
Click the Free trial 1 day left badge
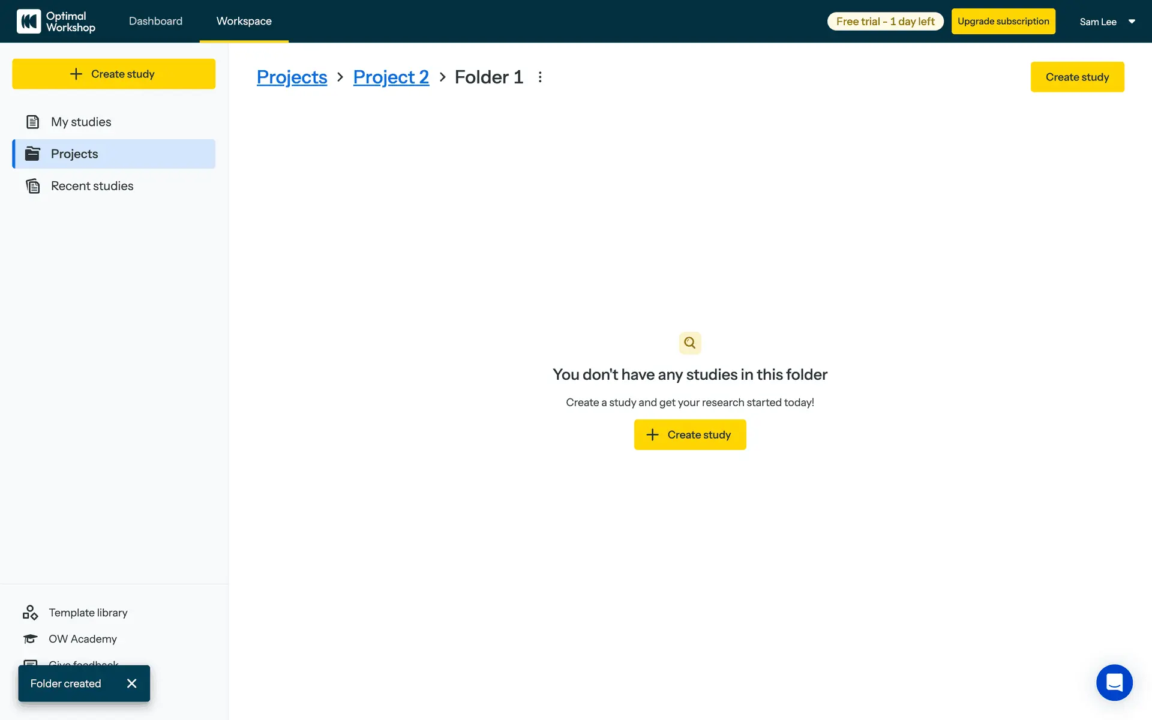tap(885, 22)
